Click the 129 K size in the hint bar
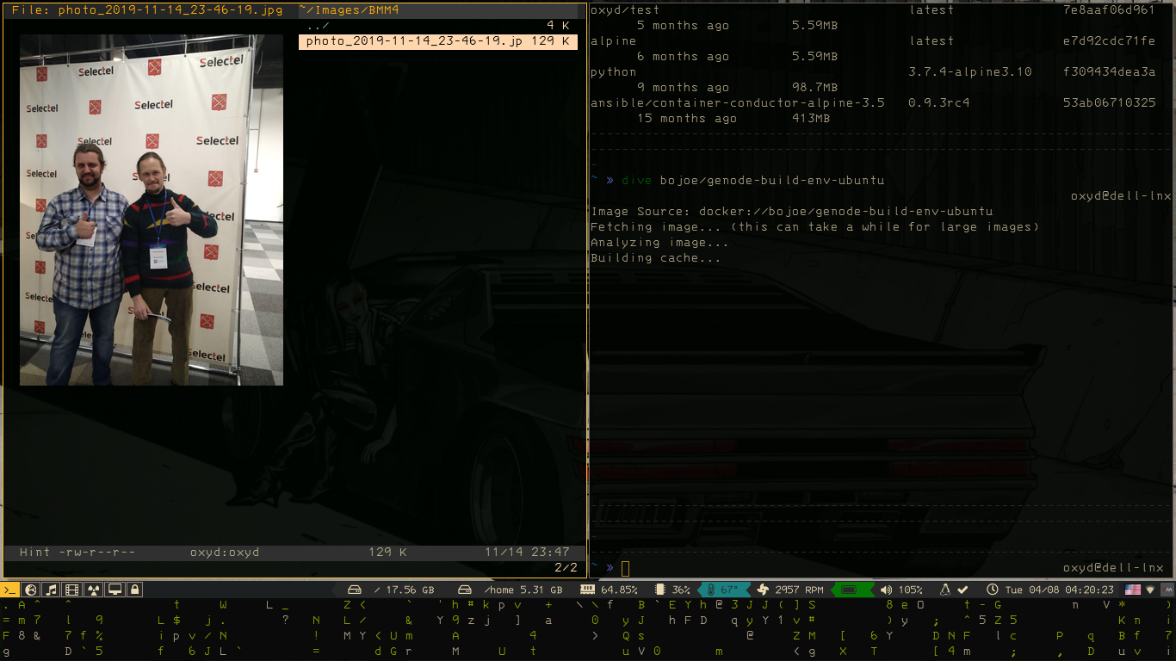 pos(387,553)
